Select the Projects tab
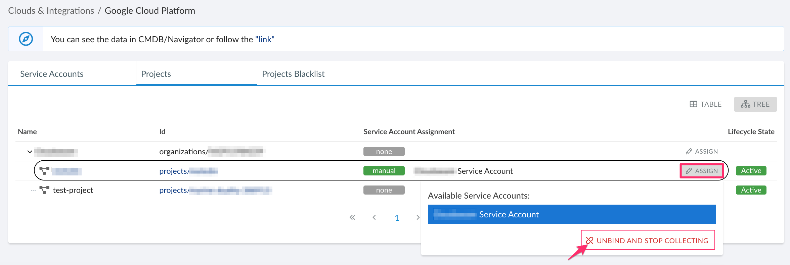 (x=156, y=74)
